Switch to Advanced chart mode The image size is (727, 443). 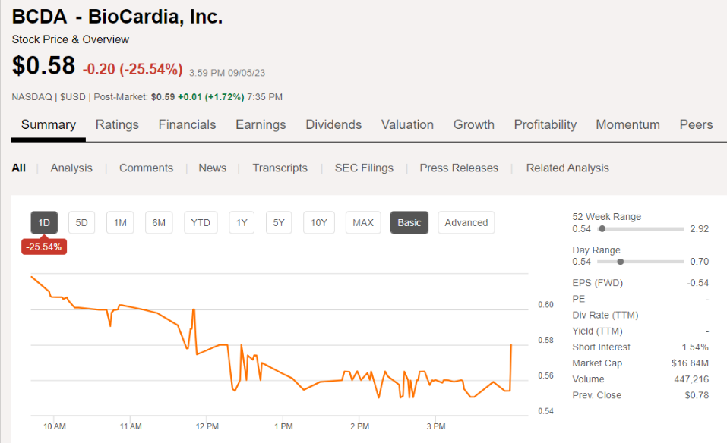(x=466, y=222)
